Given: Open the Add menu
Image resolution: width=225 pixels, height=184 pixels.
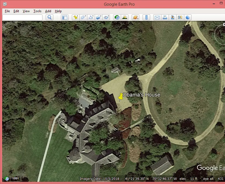Looking at the screenshot, I should point(48,11).
